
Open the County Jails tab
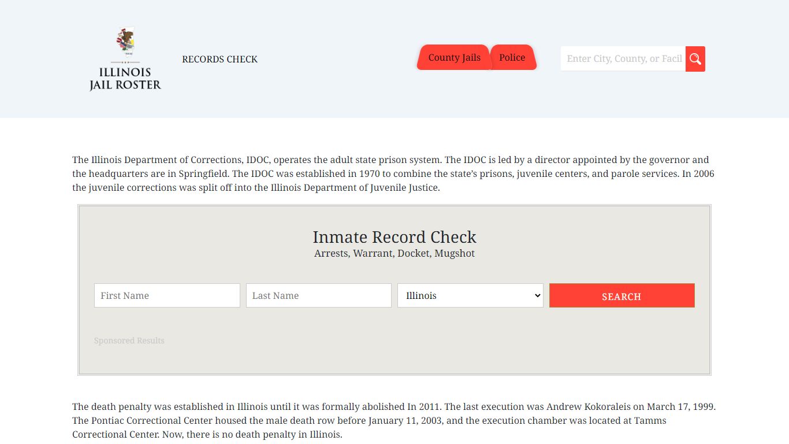(454, 57)
